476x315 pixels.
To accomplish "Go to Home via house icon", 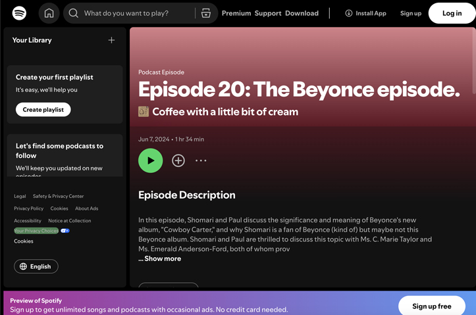I will click(x=49, y=13).
